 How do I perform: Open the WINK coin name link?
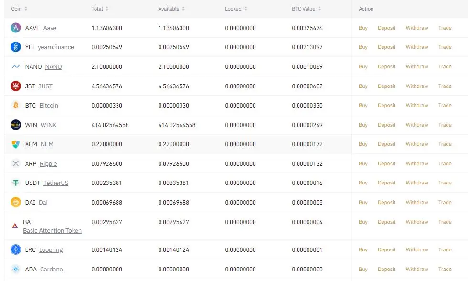[x=48, y=125]
